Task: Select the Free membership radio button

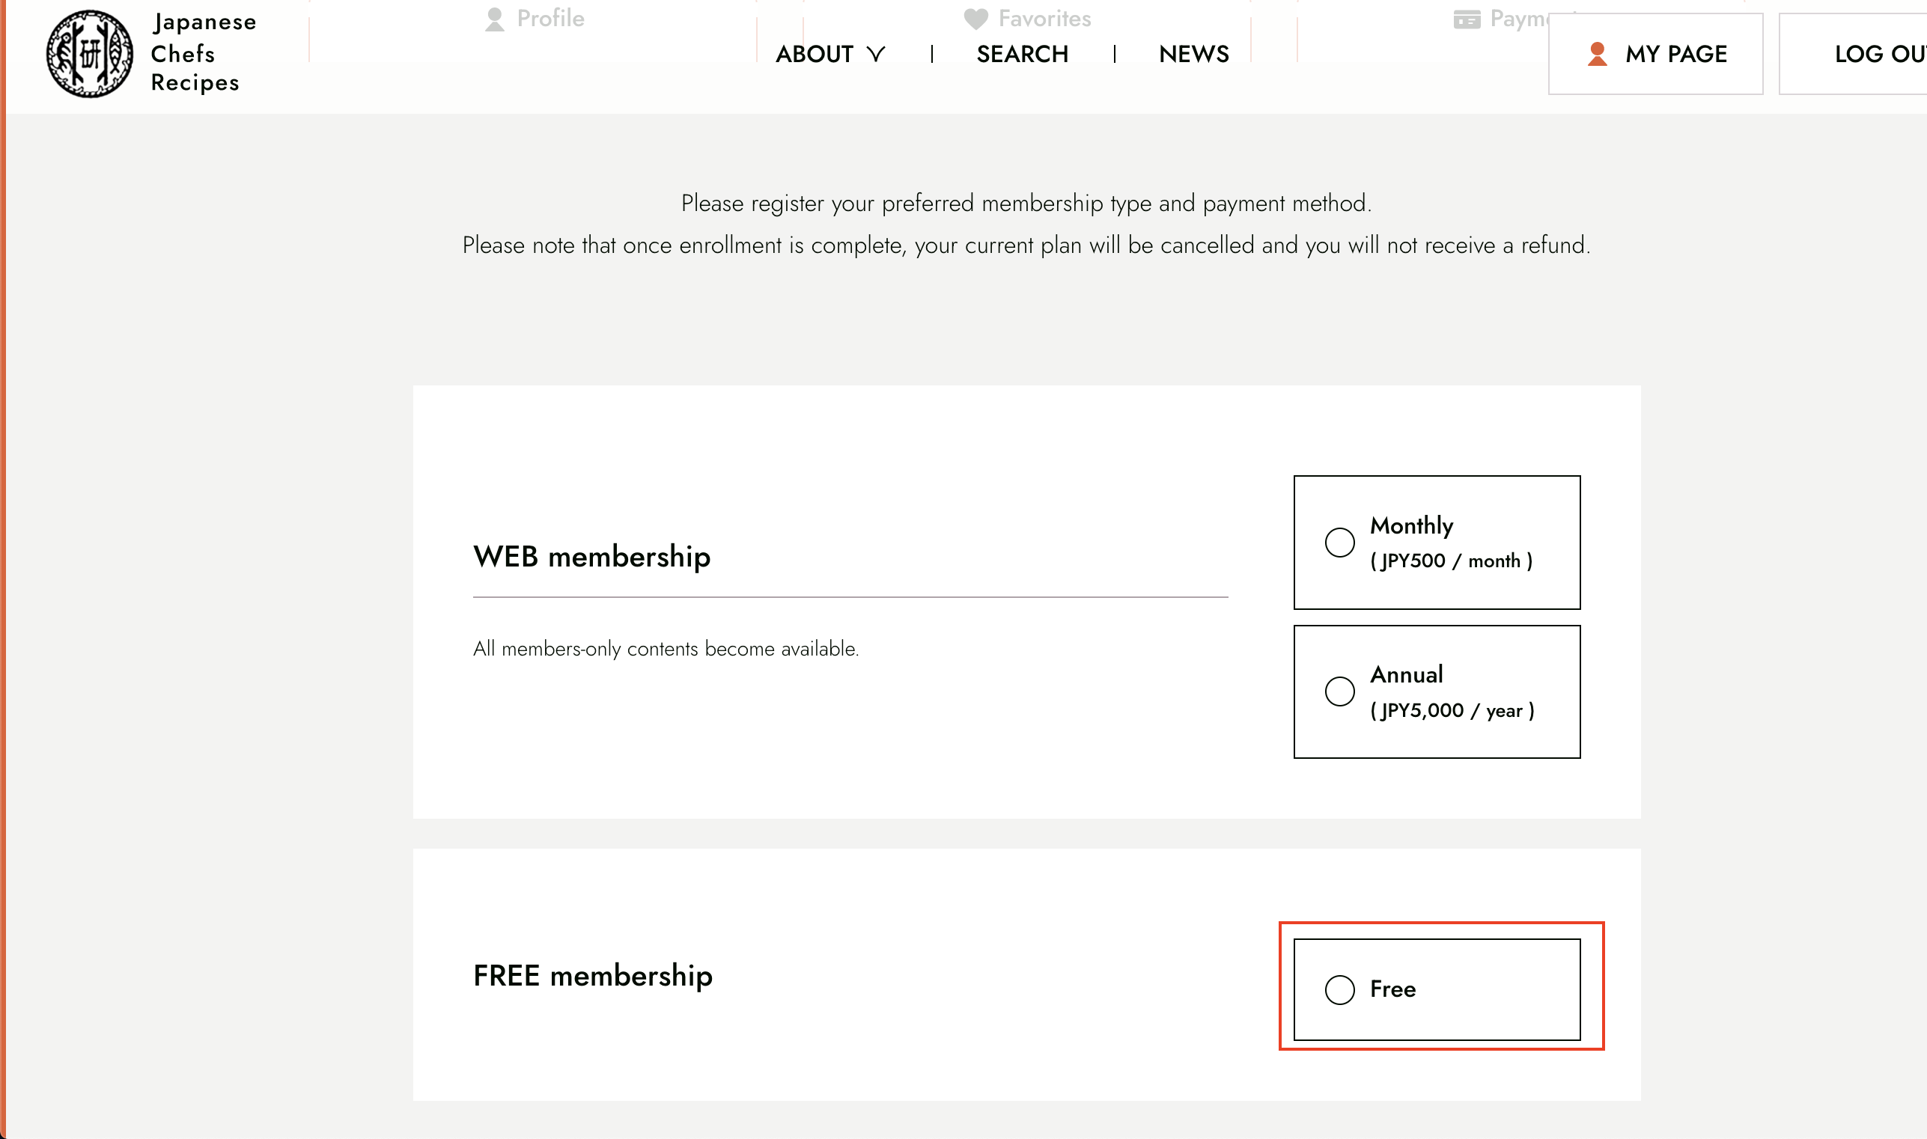Action: point(1339,989)
